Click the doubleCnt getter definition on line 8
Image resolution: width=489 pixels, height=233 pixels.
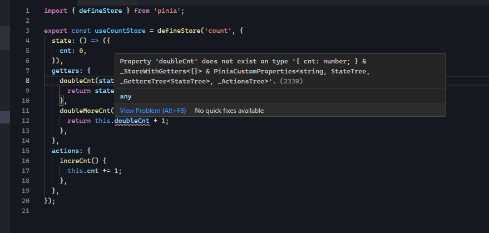(77, 81)
